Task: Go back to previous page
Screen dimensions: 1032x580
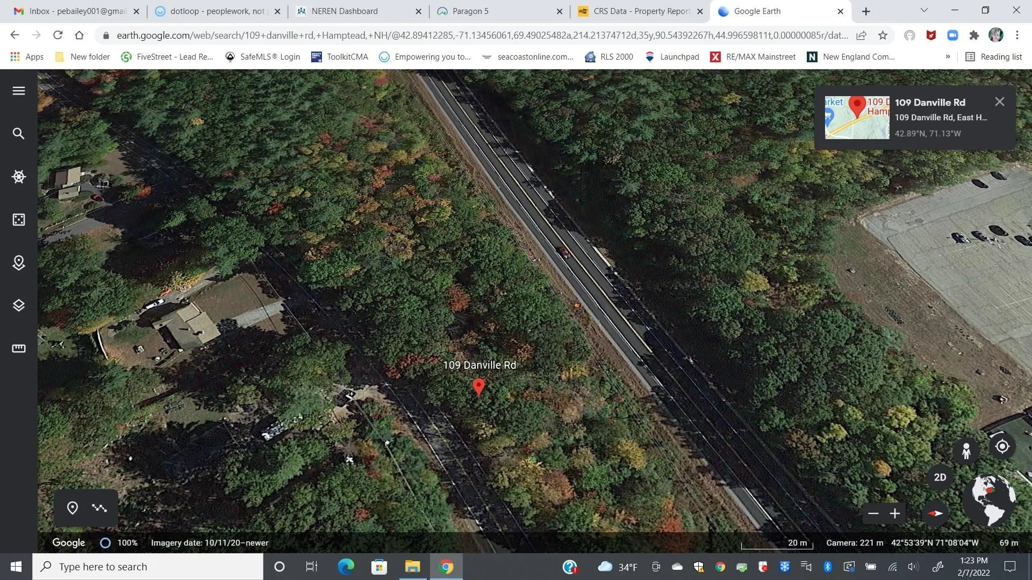Action: click(15, 35)
